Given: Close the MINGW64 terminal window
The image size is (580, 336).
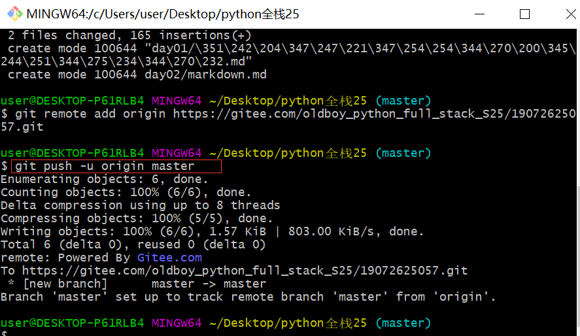Looking at the screenshot, I should 561,14.
